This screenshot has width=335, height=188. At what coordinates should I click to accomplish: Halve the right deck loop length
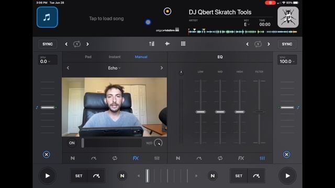point(248,44)
